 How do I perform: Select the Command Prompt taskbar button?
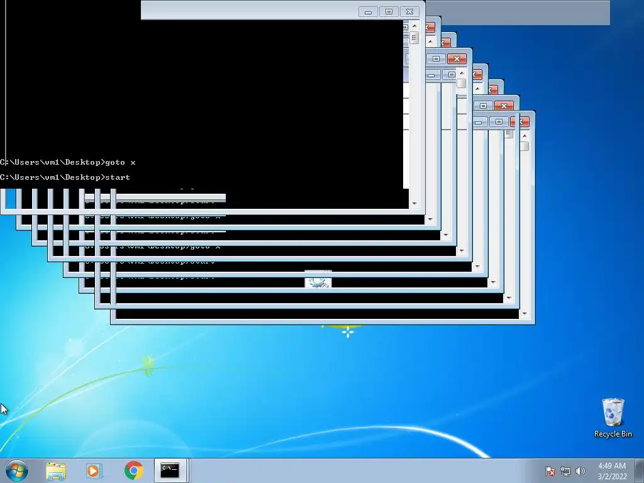pyautogui.click(x=170, y=470)
